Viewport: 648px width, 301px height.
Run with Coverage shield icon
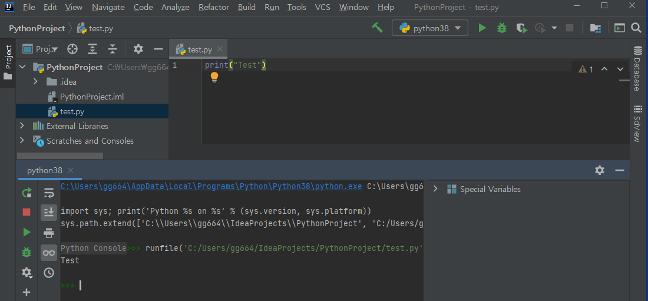point(522,28)
